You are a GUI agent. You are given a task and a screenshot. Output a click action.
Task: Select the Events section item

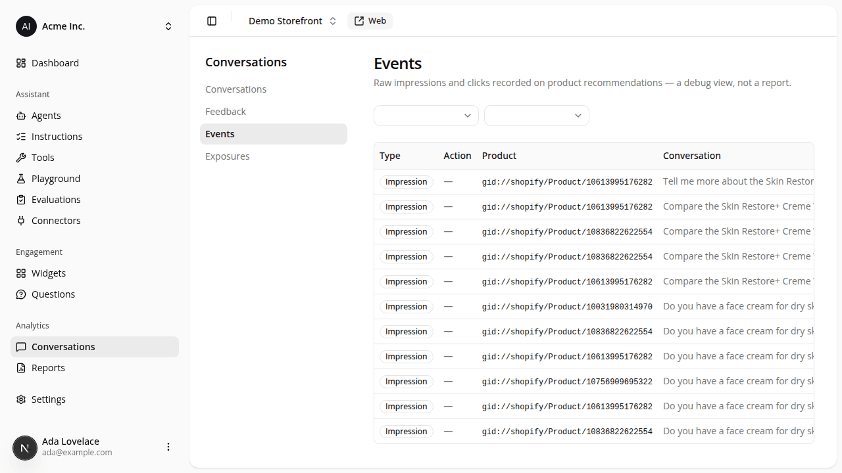[274, 134]
